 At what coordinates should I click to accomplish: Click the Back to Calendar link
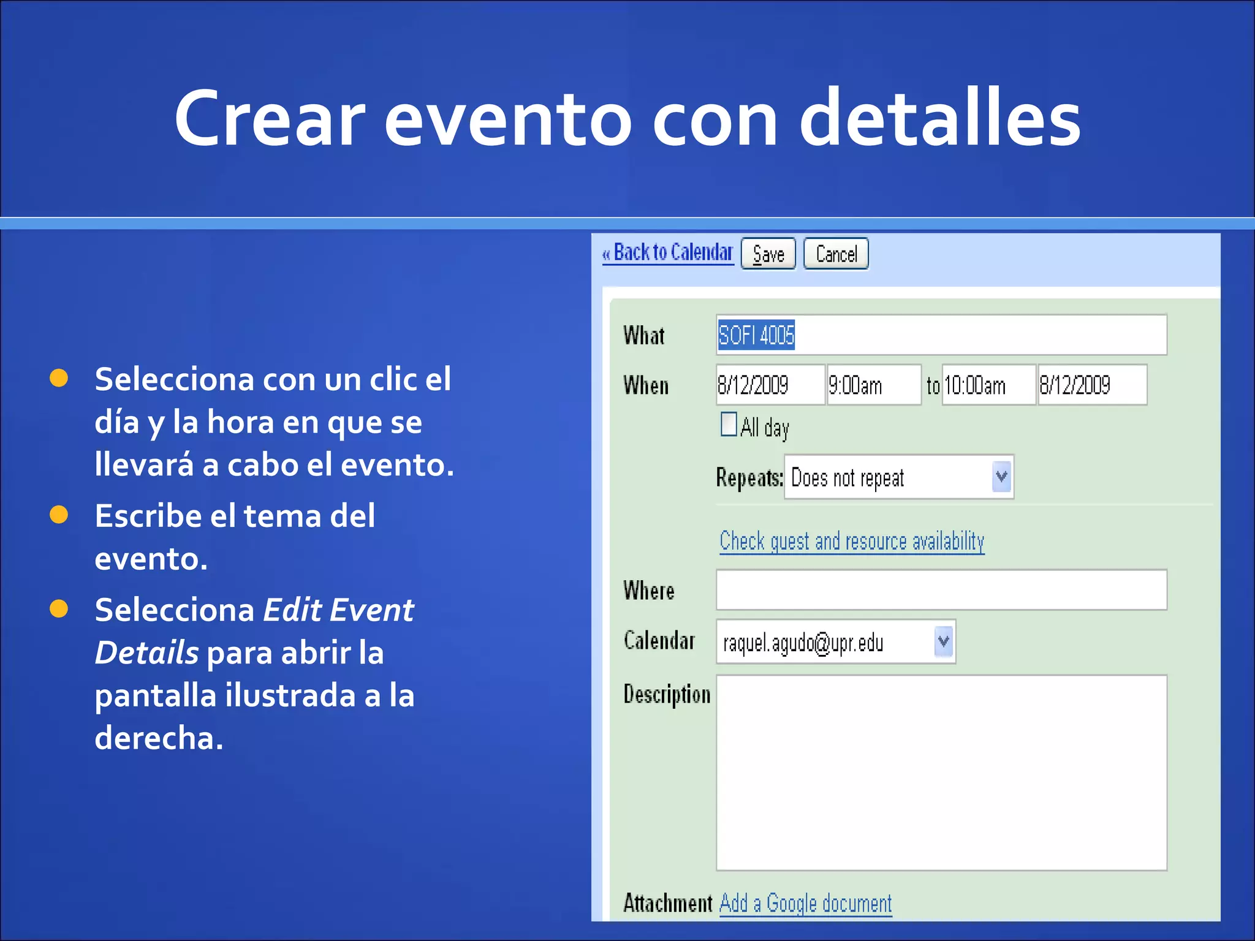tap(668, 253)
